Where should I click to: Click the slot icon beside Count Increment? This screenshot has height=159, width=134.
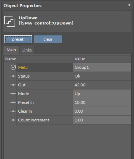(x=13, y=120)
